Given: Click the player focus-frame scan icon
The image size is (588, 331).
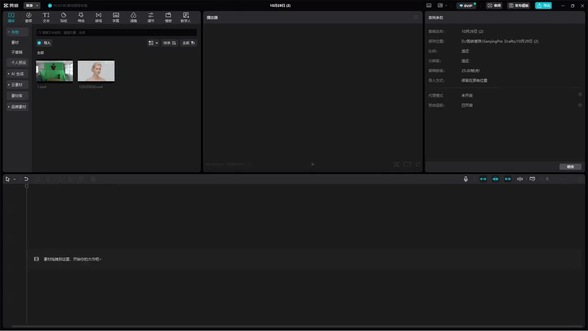Looking at the screenshot, I should (x=396, y=164).
